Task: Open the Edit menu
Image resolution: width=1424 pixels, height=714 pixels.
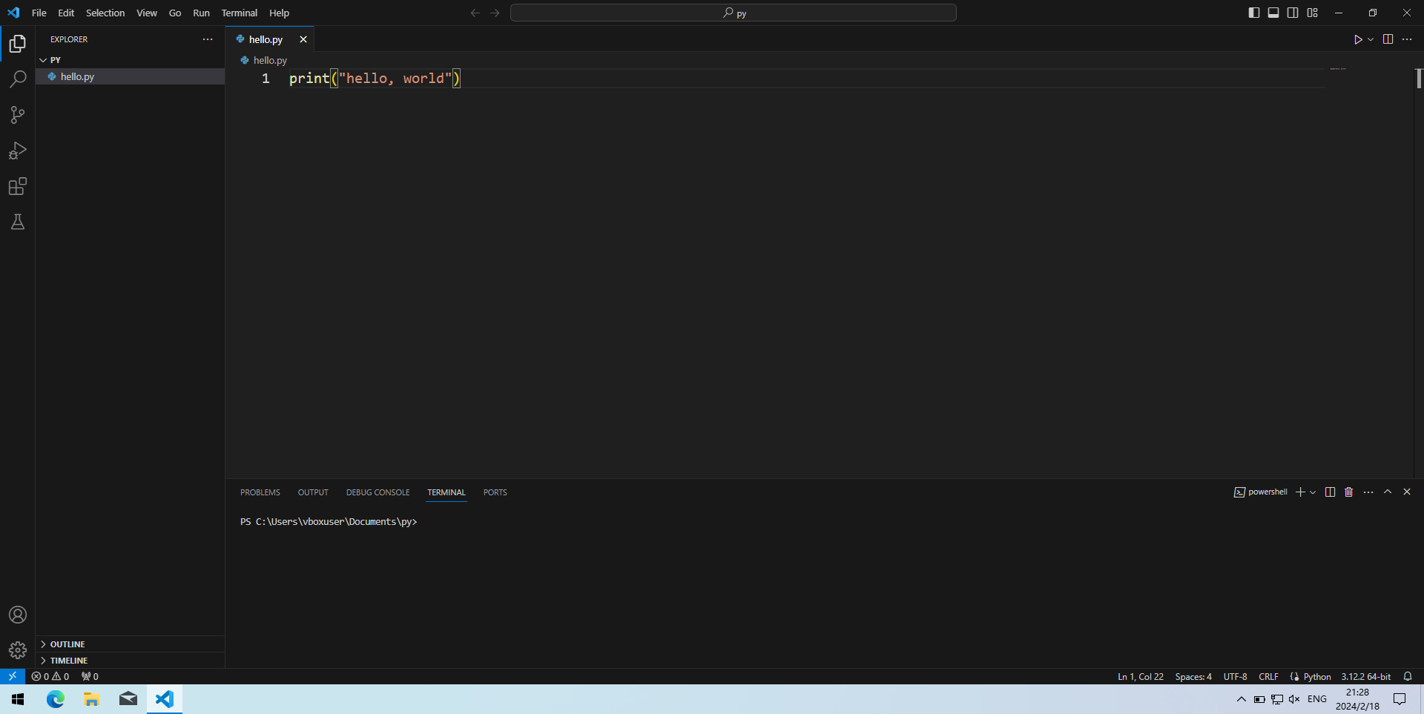Action: 66,13
